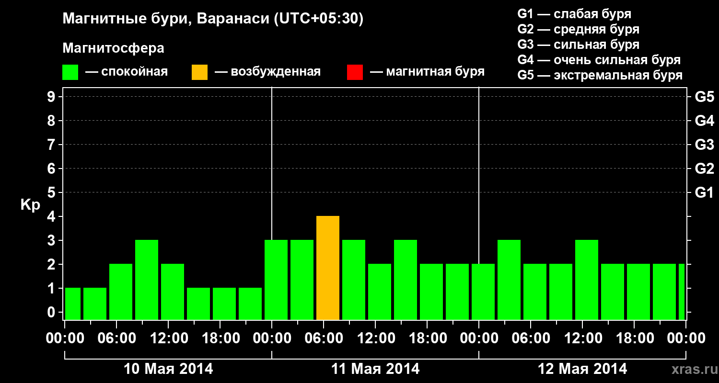This screenshot has width=719, height=383.
Task: Click the 'Магнитосфера' heading
Action: 114,48
